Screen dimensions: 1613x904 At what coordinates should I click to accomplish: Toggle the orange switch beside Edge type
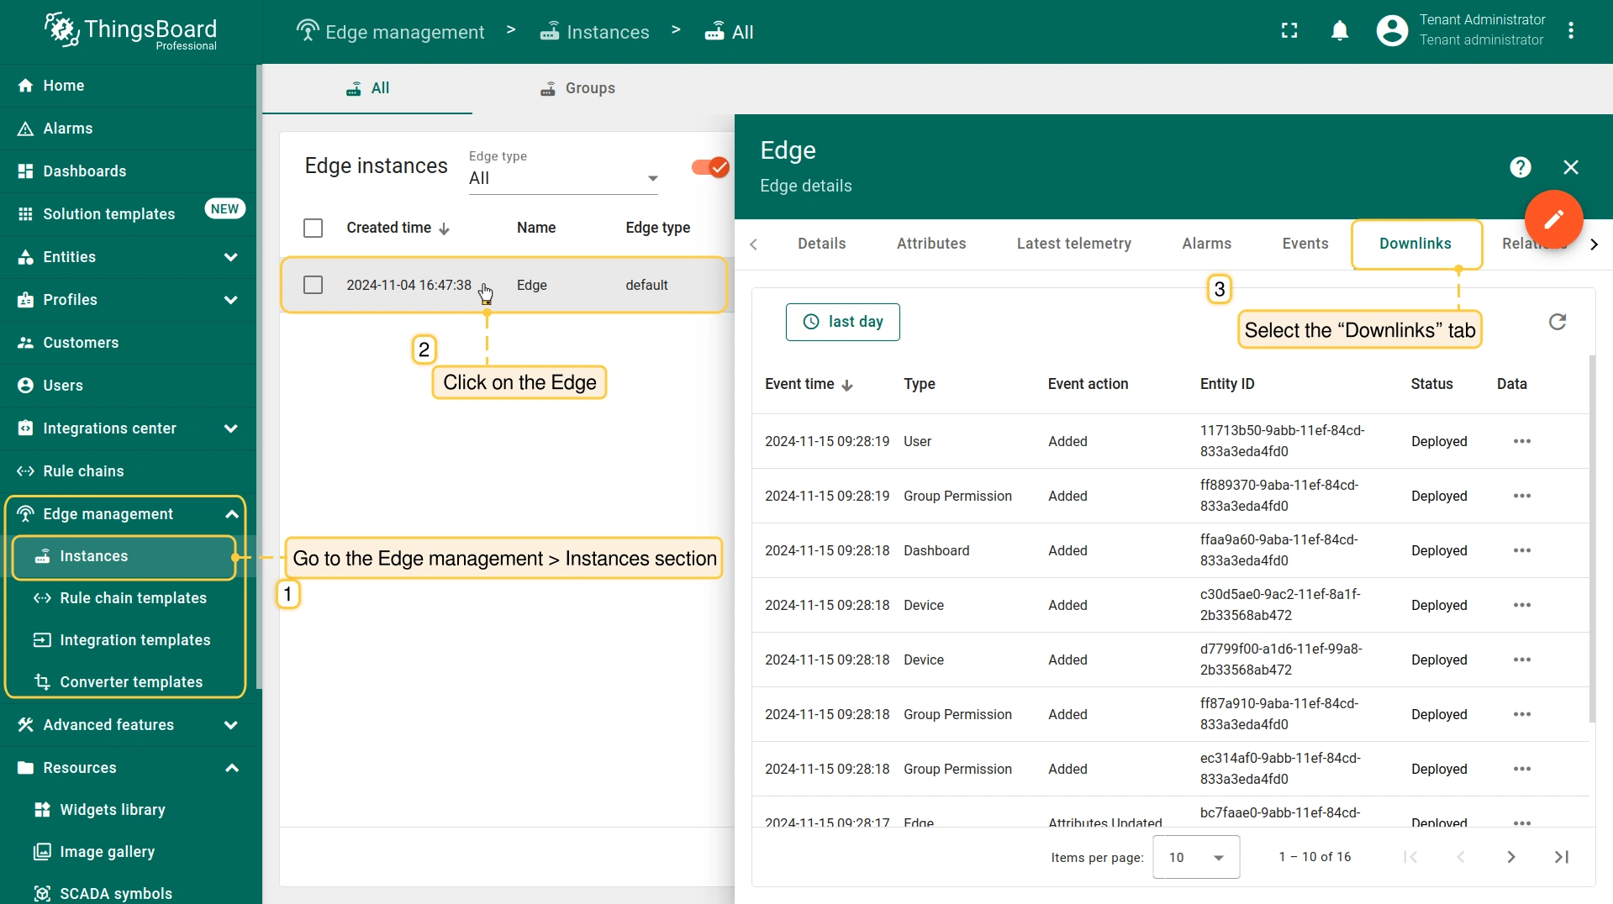(x=709, y=167)
